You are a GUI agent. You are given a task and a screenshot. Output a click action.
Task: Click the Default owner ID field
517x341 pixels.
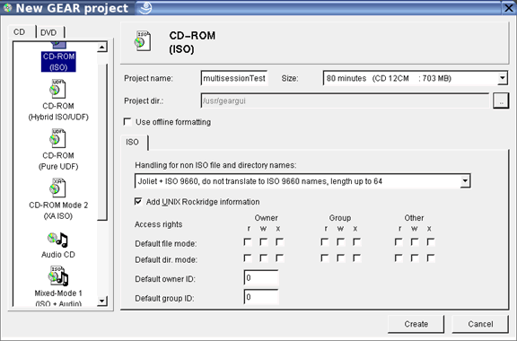[x=261, y=277]
